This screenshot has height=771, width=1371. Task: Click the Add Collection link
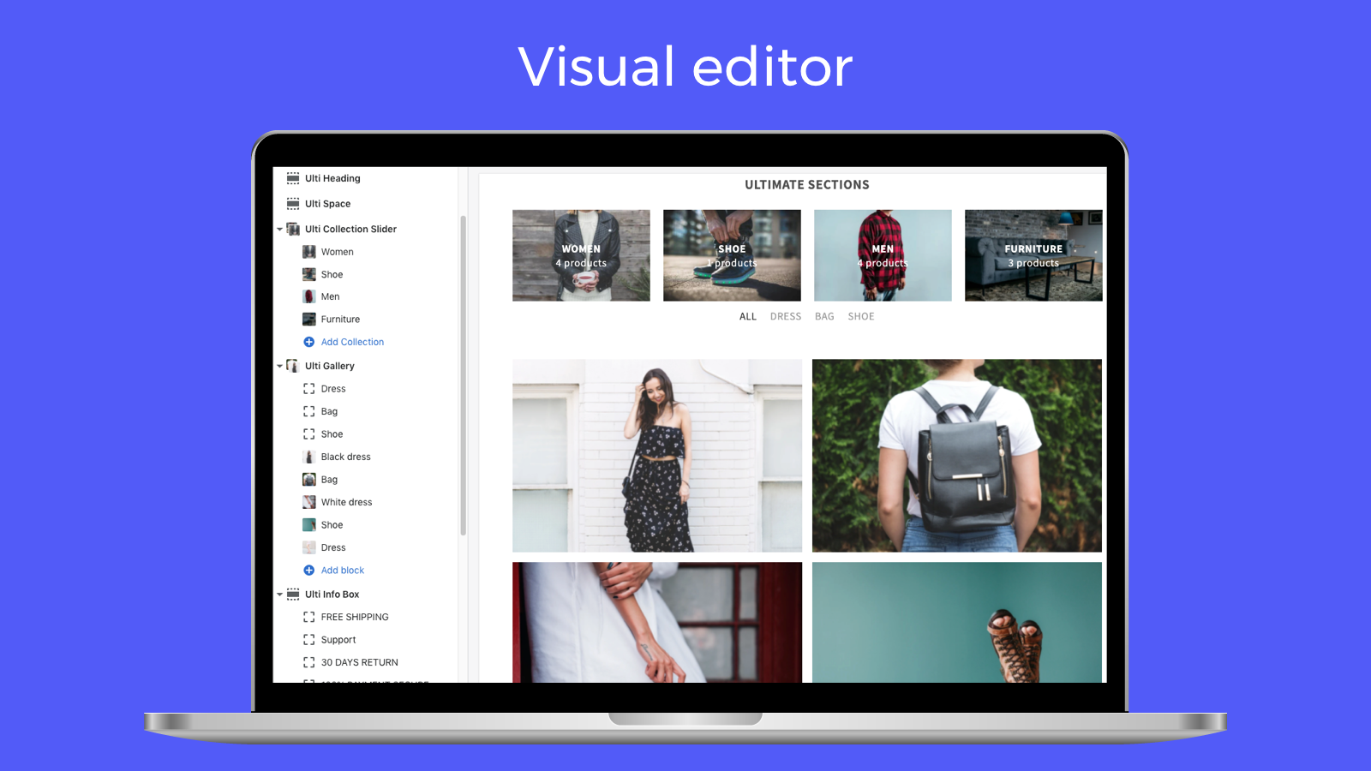(x=351, y=342)
